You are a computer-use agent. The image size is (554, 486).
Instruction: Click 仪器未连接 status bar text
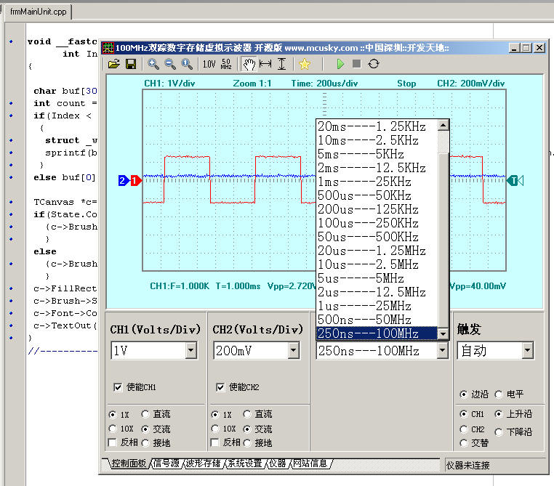pyautogui.click(x=467, y=466)
